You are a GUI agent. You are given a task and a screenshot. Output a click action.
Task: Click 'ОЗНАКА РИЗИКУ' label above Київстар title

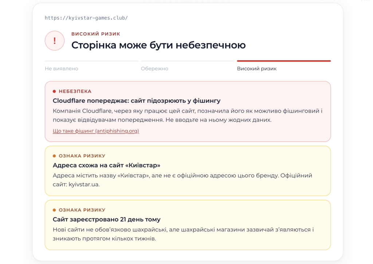coord(82,156)
